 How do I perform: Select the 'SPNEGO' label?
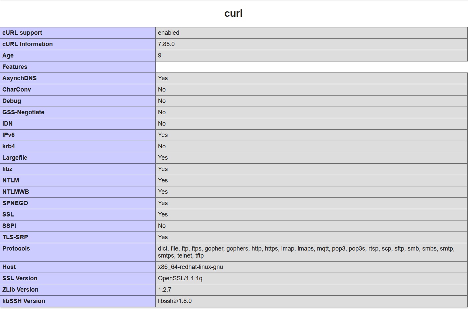[15, 203]
